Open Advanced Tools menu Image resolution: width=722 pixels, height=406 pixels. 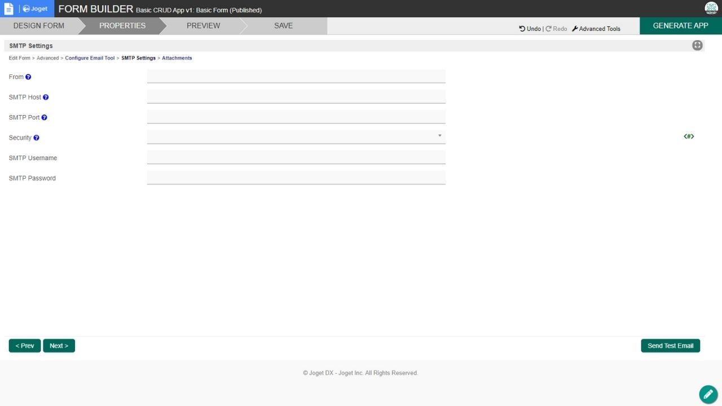click(x=596, y=29)
